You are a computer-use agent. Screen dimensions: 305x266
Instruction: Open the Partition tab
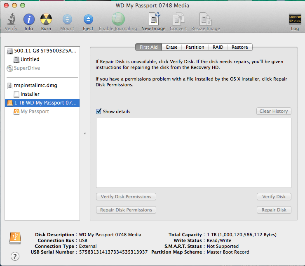click(195, 47)
